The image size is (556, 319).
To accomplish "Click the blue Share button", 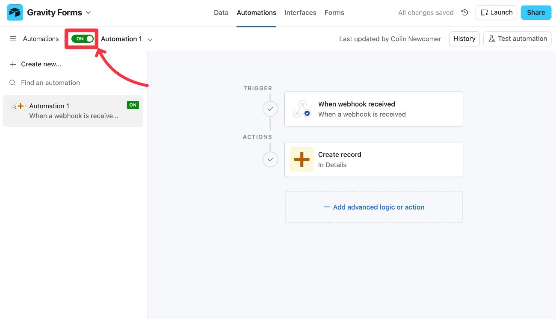I will click(536, 12).
